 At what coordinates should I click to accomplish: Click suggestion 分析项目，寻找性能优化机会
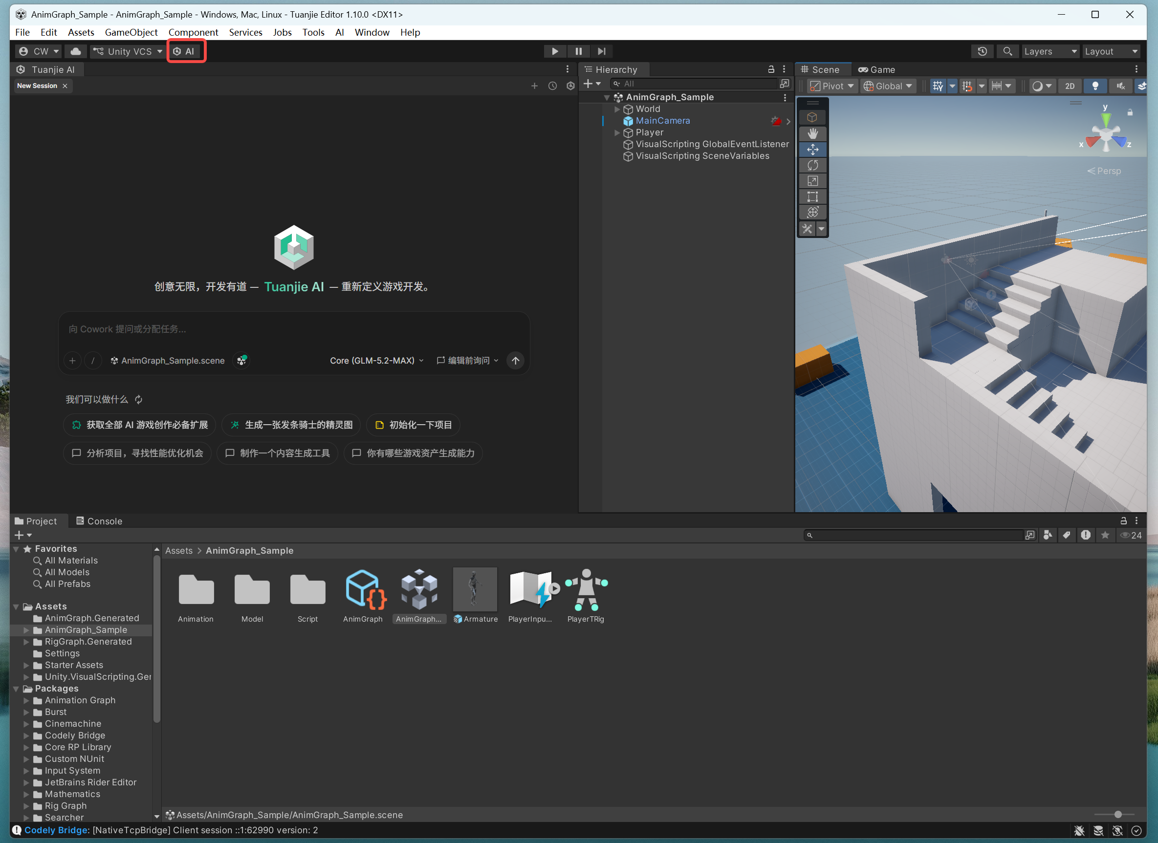point(137,453)
